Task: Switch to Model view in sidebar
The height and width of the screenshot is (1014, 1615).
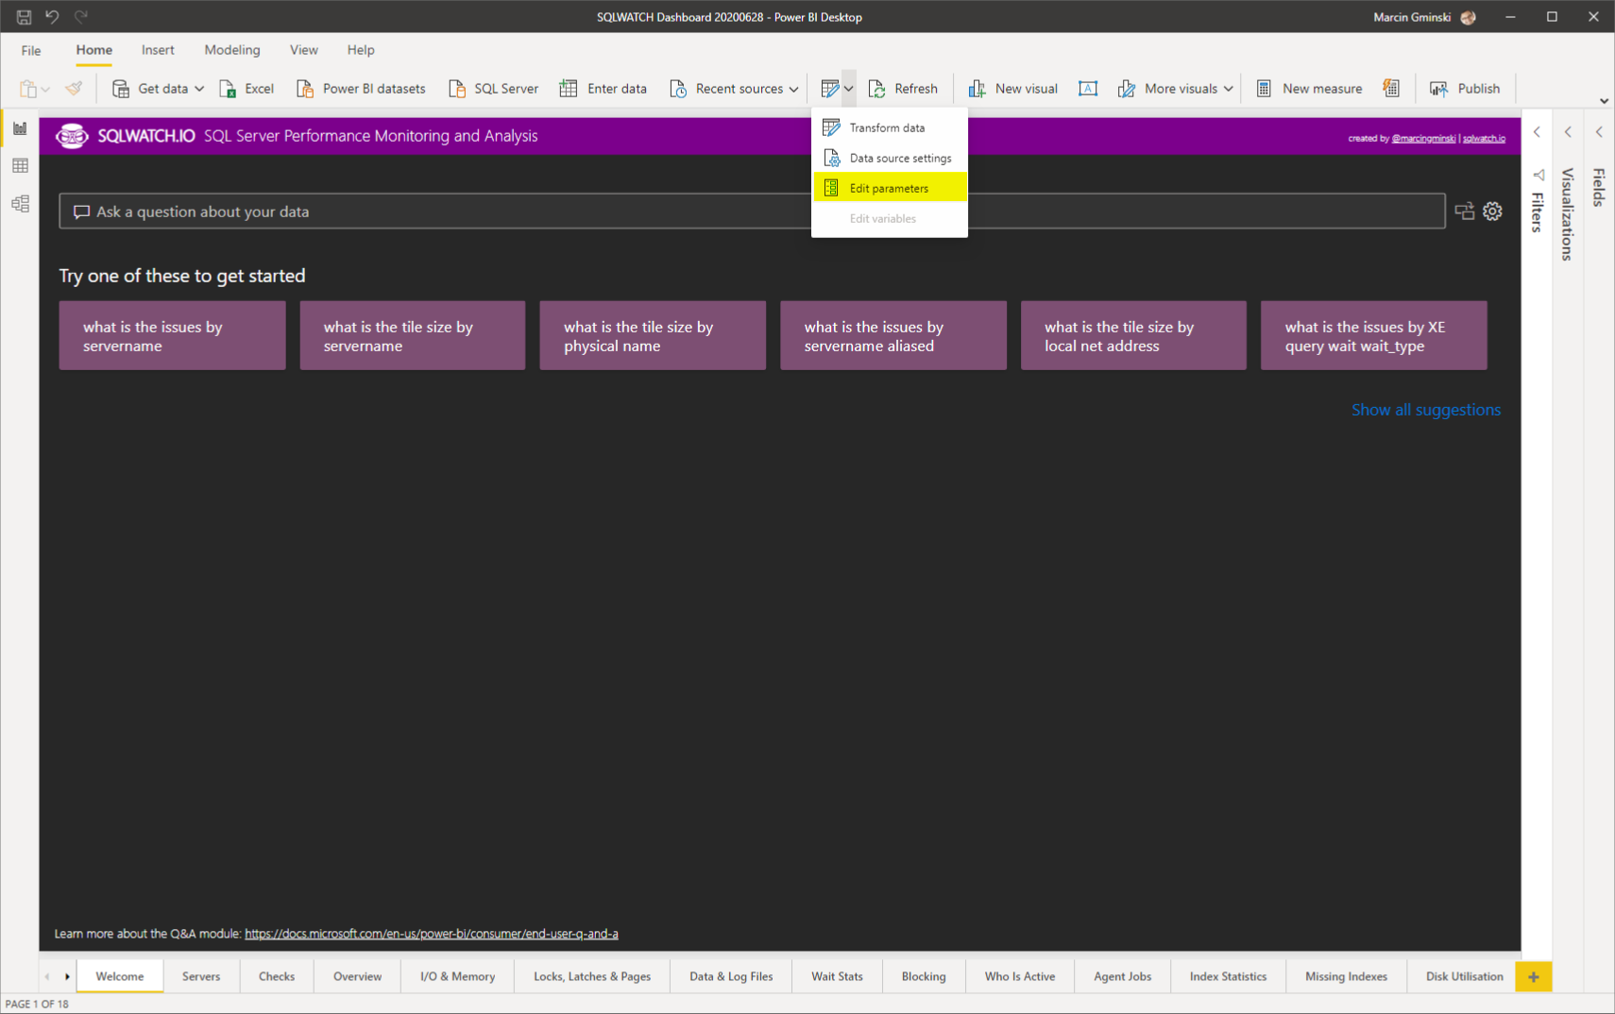Action: click(x=20, y=204)
